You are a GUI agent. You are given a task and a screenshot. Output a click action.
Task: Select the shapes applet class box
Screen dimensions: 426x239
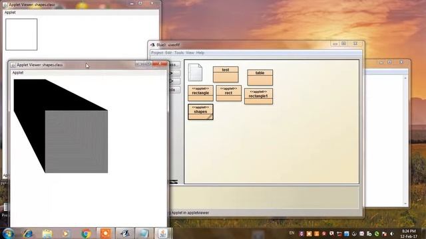pos(200,112)
